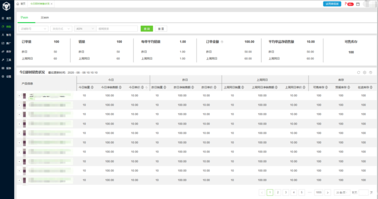Open 库存 inventory in the sidebar
Screen dimensions: 378x199
tap(7, 52)
